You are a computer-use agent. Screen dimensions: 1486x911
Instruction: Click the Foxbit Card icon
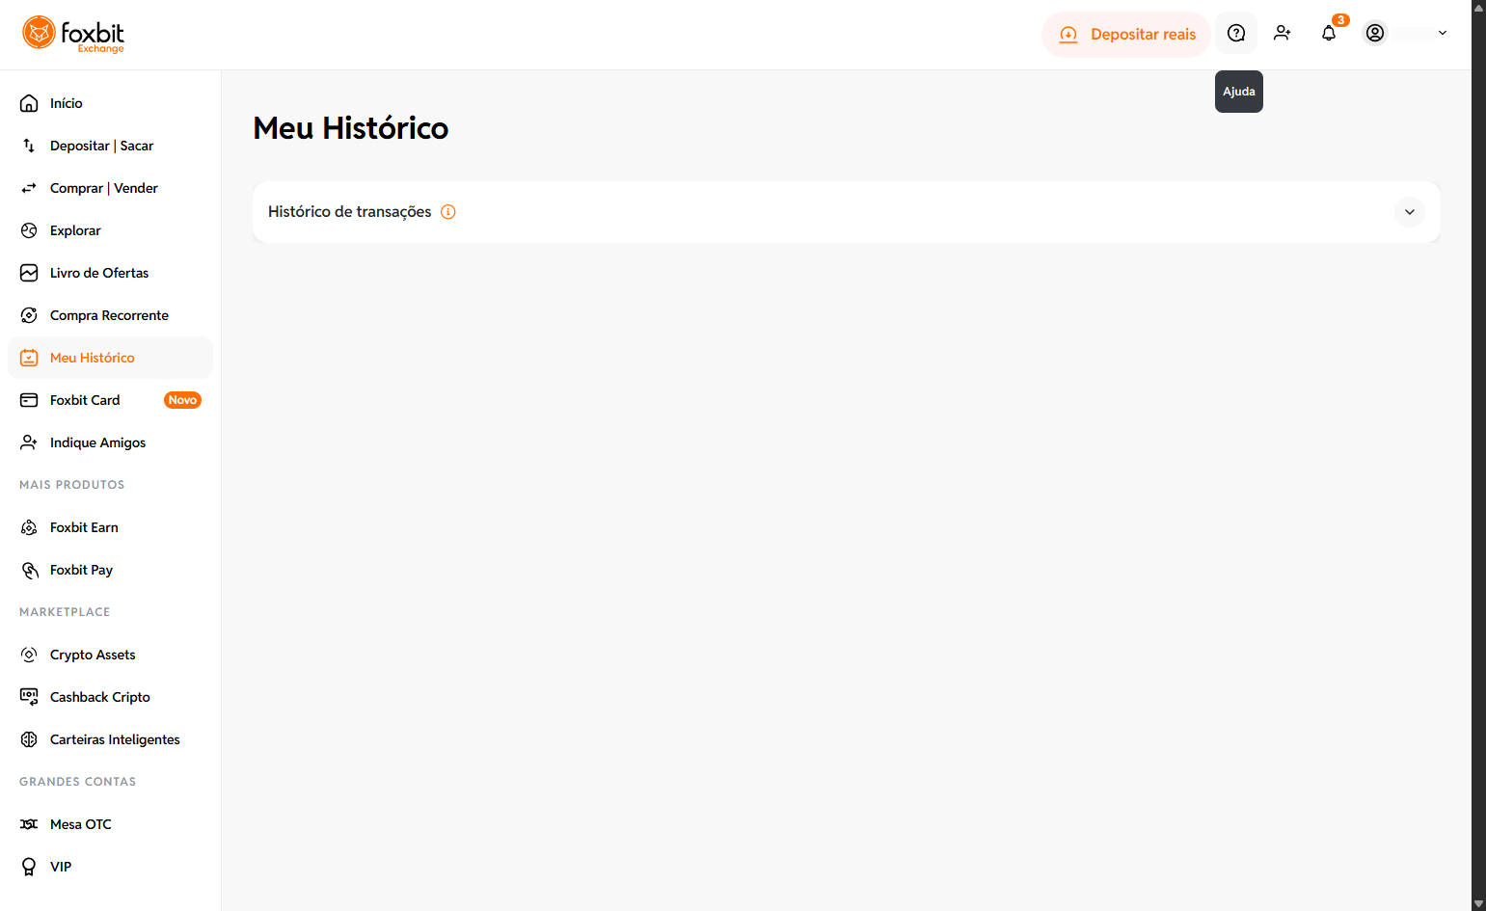(29, 400)
